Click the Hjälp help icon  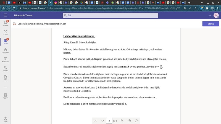[x=5, y=119]
